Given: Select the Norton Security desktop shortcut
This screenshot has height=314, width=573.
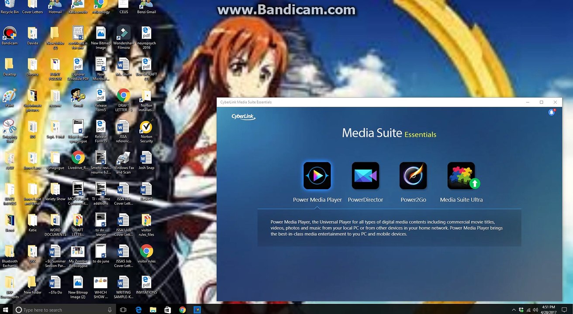Looking at the screenshot, I should (146, 131).
